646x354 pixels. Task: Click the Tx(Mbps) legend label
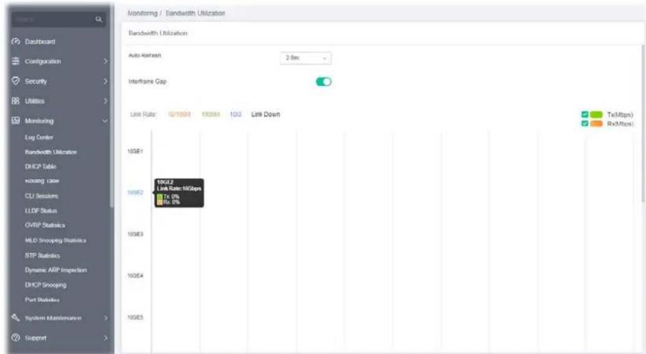(x=620, y=115)
